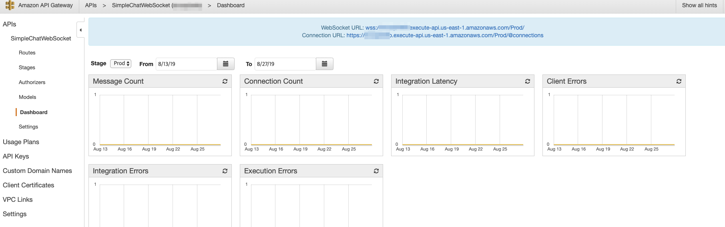Click the Integration Errors panel title
725x227 pixels.
coord(120,171)
